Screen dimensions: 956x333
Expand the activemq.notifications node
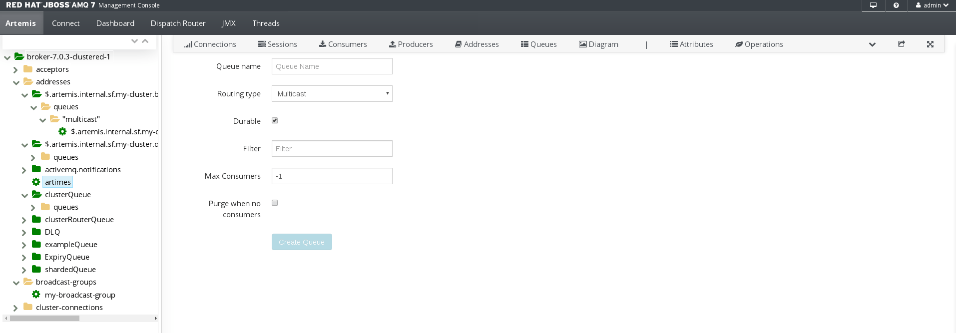coord(24,170)
